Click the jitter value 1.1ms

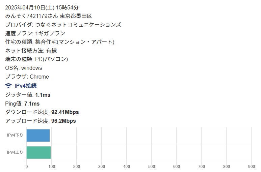pos(43,95)
